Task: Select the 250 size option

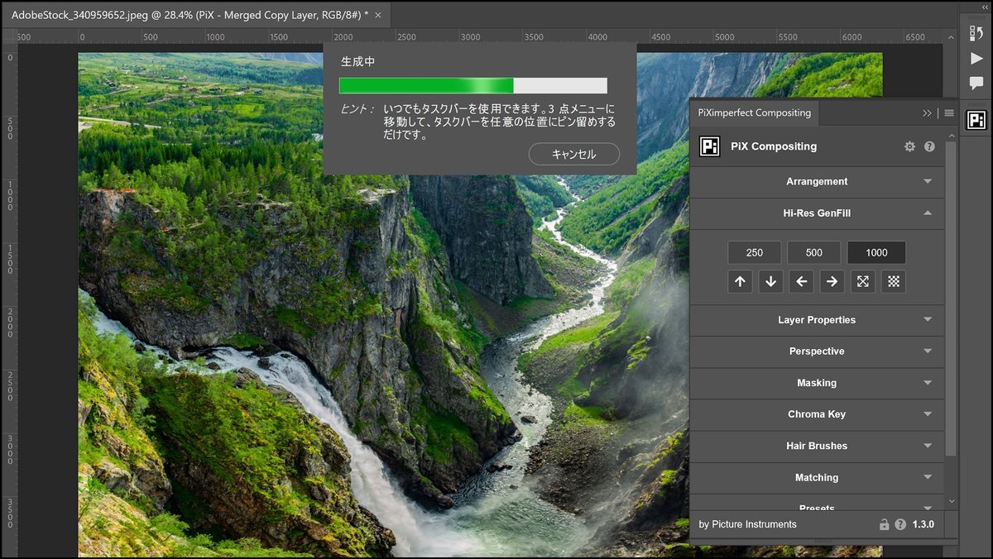Action: [754, 252]
